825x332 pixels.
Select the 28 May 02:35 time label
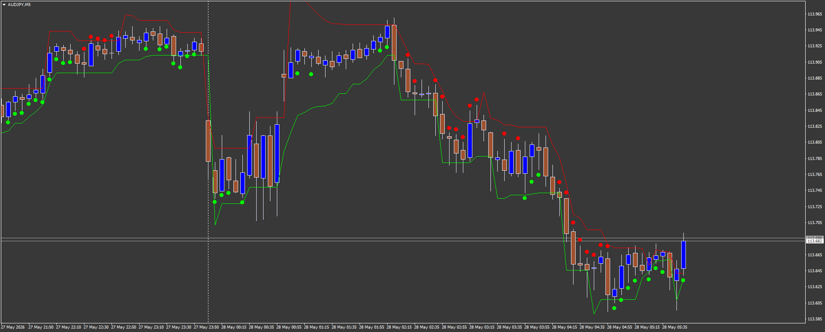(x=427, y=327)
